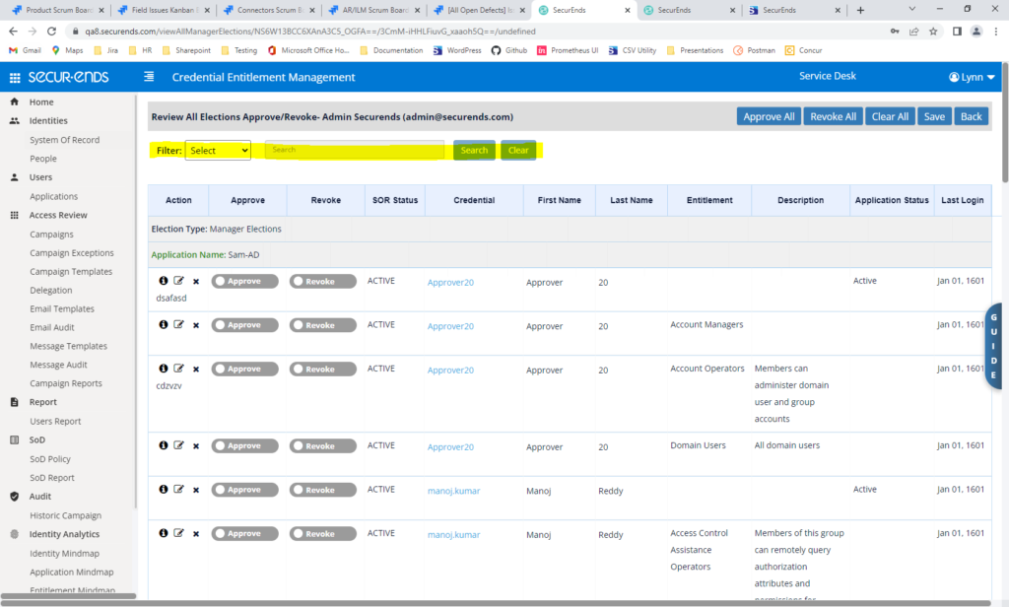
Task: Open Service Desk link in header
Action: click(x=828, y=76)
